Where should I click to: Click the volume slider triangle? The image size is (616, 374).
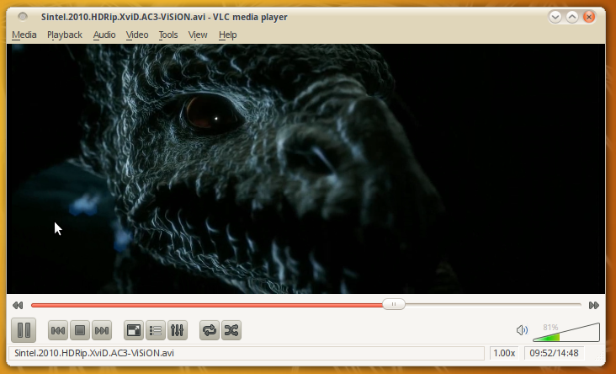(x=566, y=333)
